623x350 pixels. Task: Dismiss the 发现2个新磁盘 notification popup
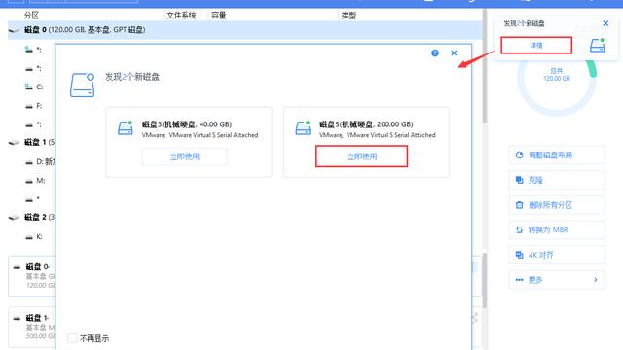pyautogui.click(x=605, y=23)
